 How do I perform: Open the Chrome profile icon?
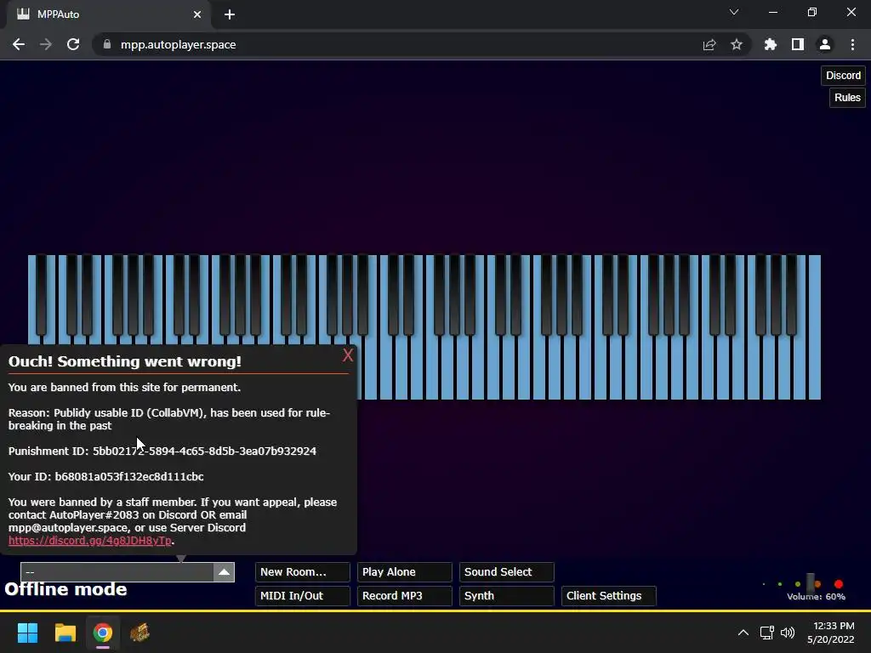825,44
